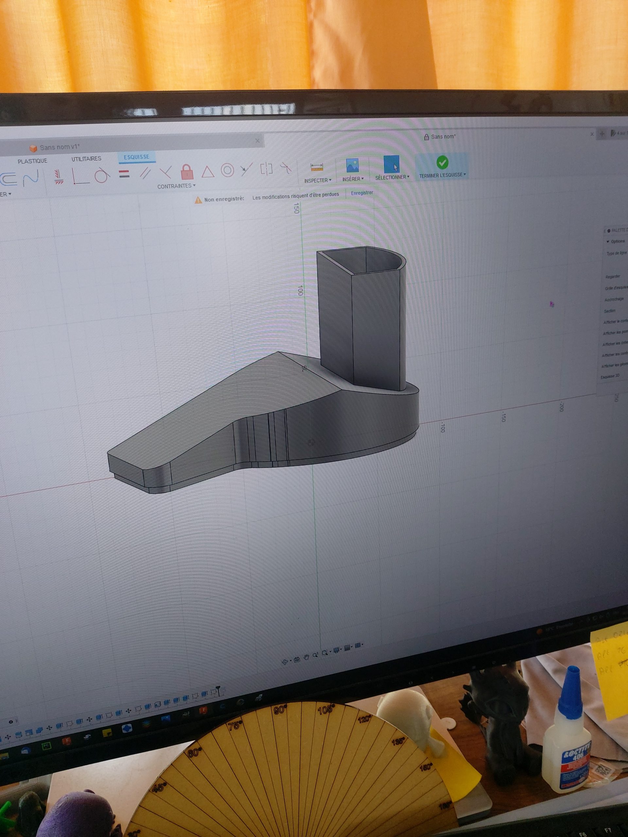Collapse the Options section in palette
Screen dimensions: 628x837
point(608,241)
